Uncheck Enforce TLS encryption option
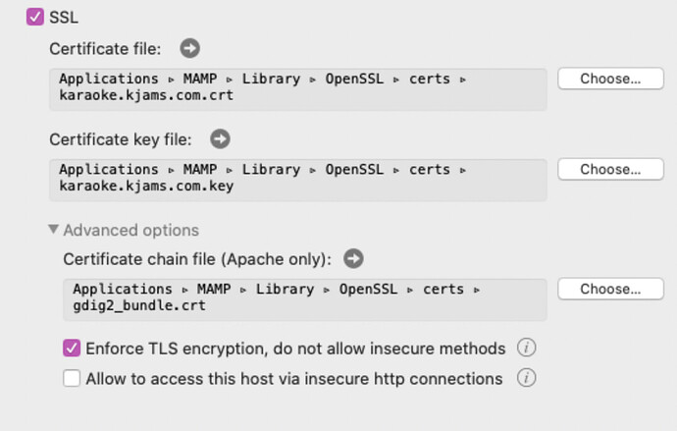 point(72,348)
